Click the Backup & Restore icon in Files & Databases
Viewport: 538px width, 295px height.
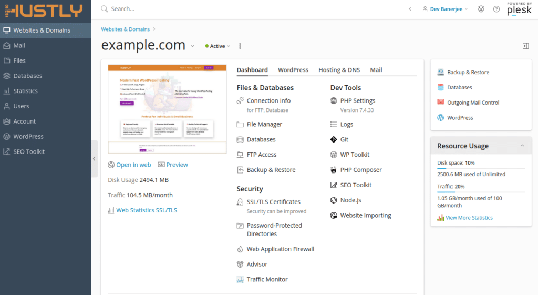(240, 170)
